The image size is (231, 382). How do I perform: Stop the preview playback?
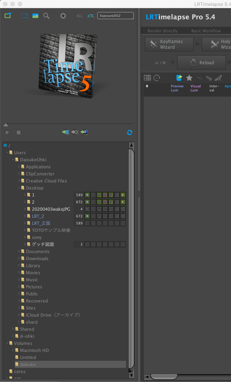[19, 132]
